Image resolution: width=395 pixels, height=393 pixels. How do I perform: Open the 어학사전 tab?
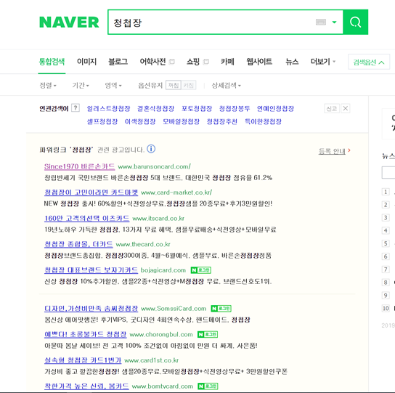pos(152,62)
